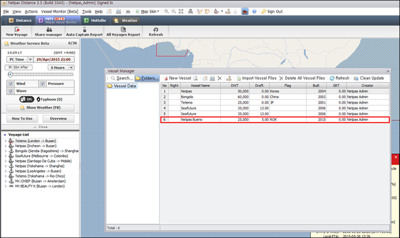
Task: Collapse the Voyage List section
Action: [5, 135]
